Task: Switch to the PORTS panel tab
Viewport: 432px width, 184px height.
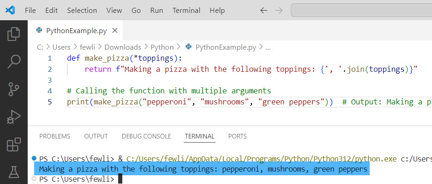Action: pyautogui.click(x=238, y=136)
